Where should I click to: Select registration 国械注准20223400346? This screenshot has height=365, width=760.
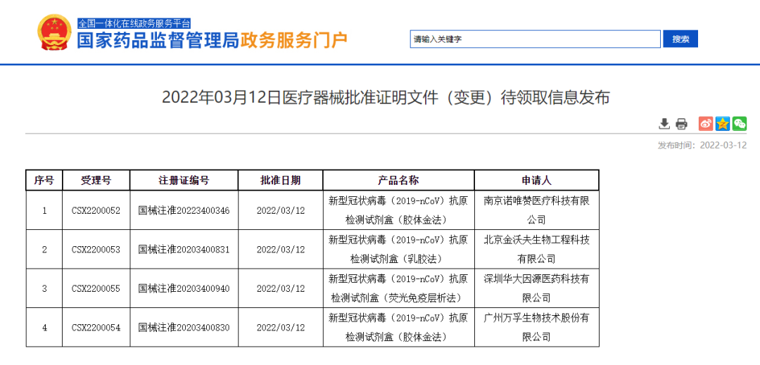coord(184,210)
